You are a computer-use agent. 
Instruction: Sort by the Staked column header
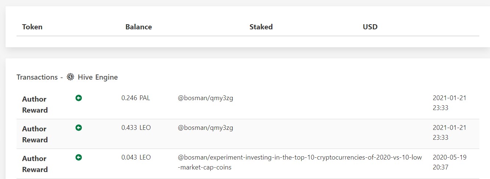pos(261,27)
